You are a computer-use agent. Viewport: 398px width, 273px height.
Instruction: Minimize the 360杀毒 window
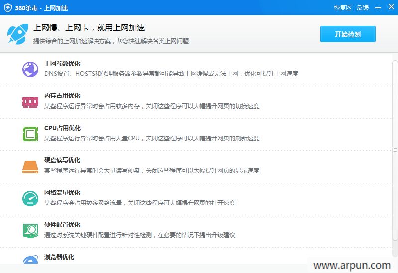[378, 8]
